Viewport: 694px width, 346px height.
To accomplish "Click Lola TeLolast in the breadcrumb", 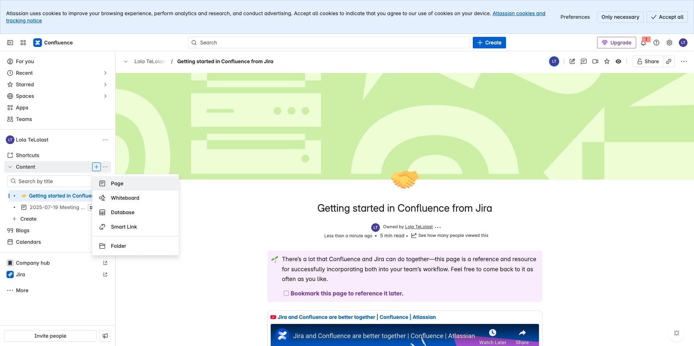I will click(x=150, y=61).
